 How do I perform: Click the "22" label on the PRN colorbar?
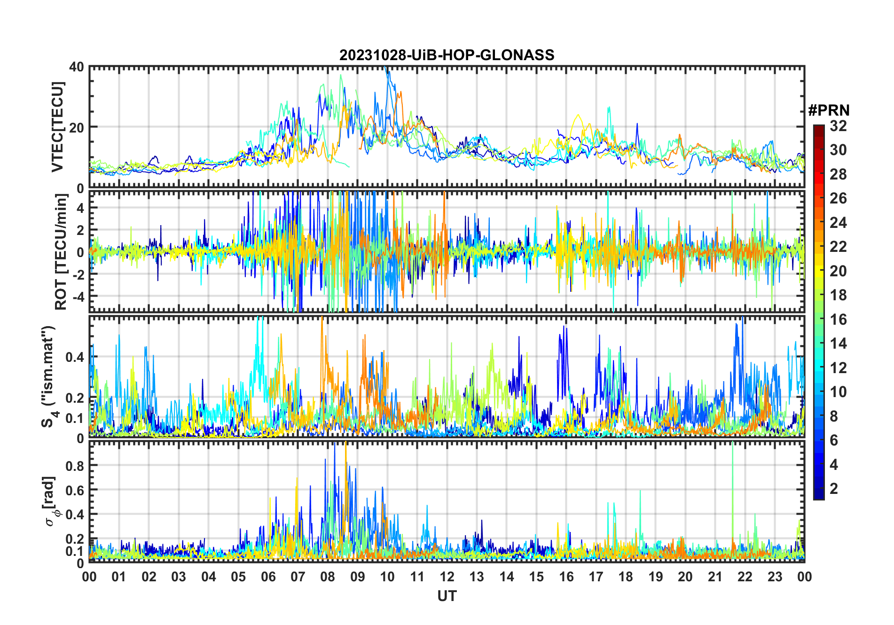(838, 247)
